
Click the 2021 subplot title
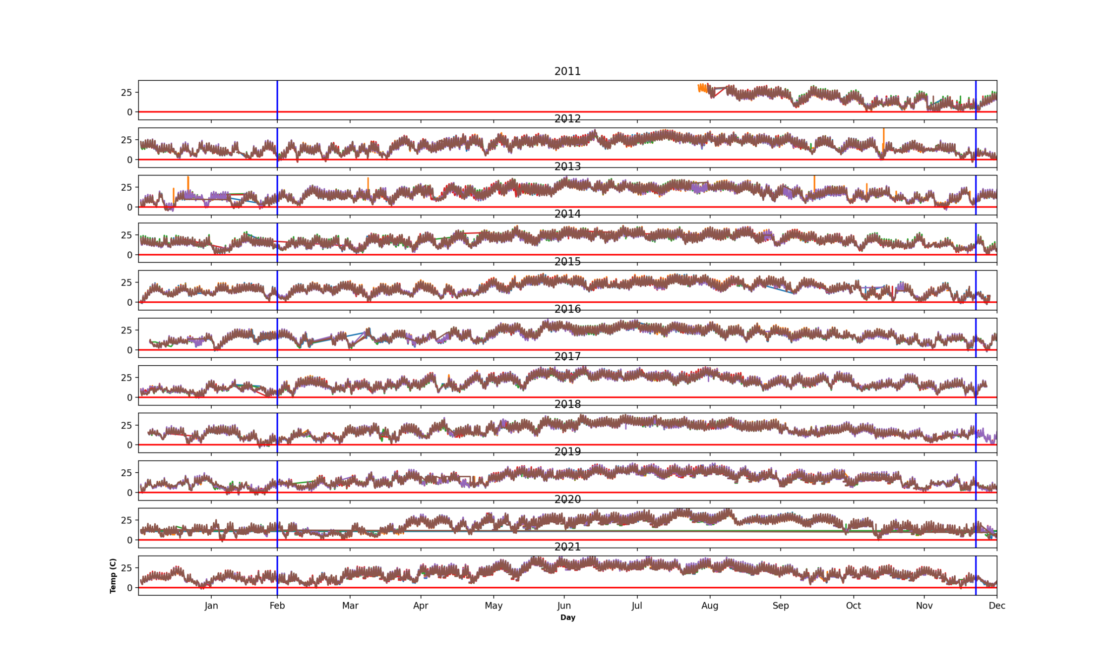(567, 547)
